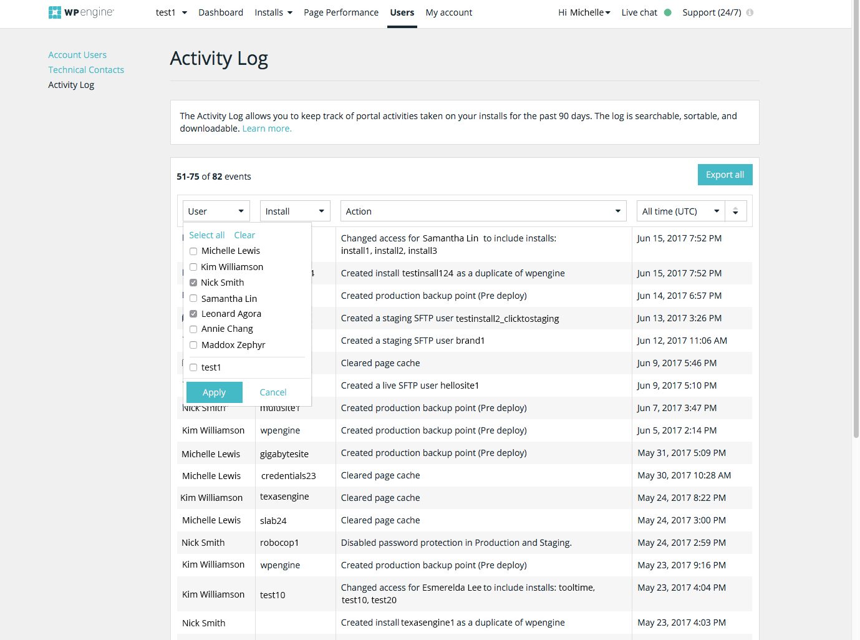The height and width of the screenshot is (640, 860).
Task: Open Support (24/7)
Action: coord(712,12)
